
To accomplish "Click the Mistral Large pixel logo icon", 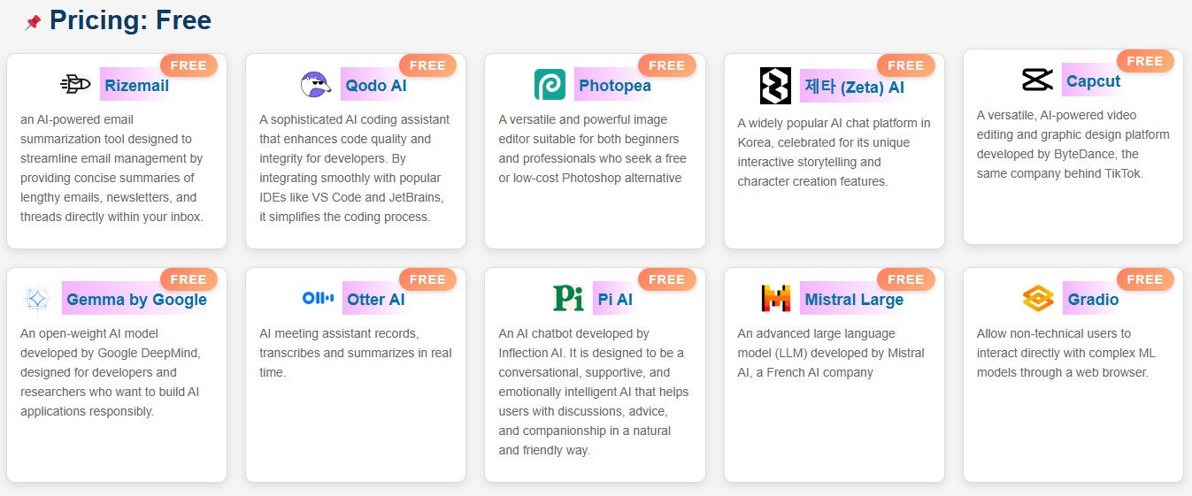I will [776, 299].
